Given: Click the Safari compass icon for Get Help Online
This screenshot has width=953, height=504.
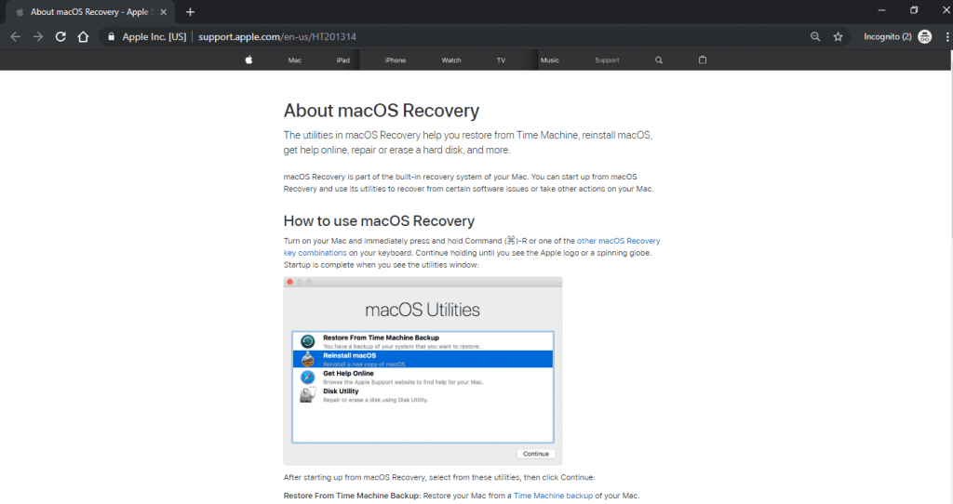Looking at the screenshot, I should coord(307,378).
